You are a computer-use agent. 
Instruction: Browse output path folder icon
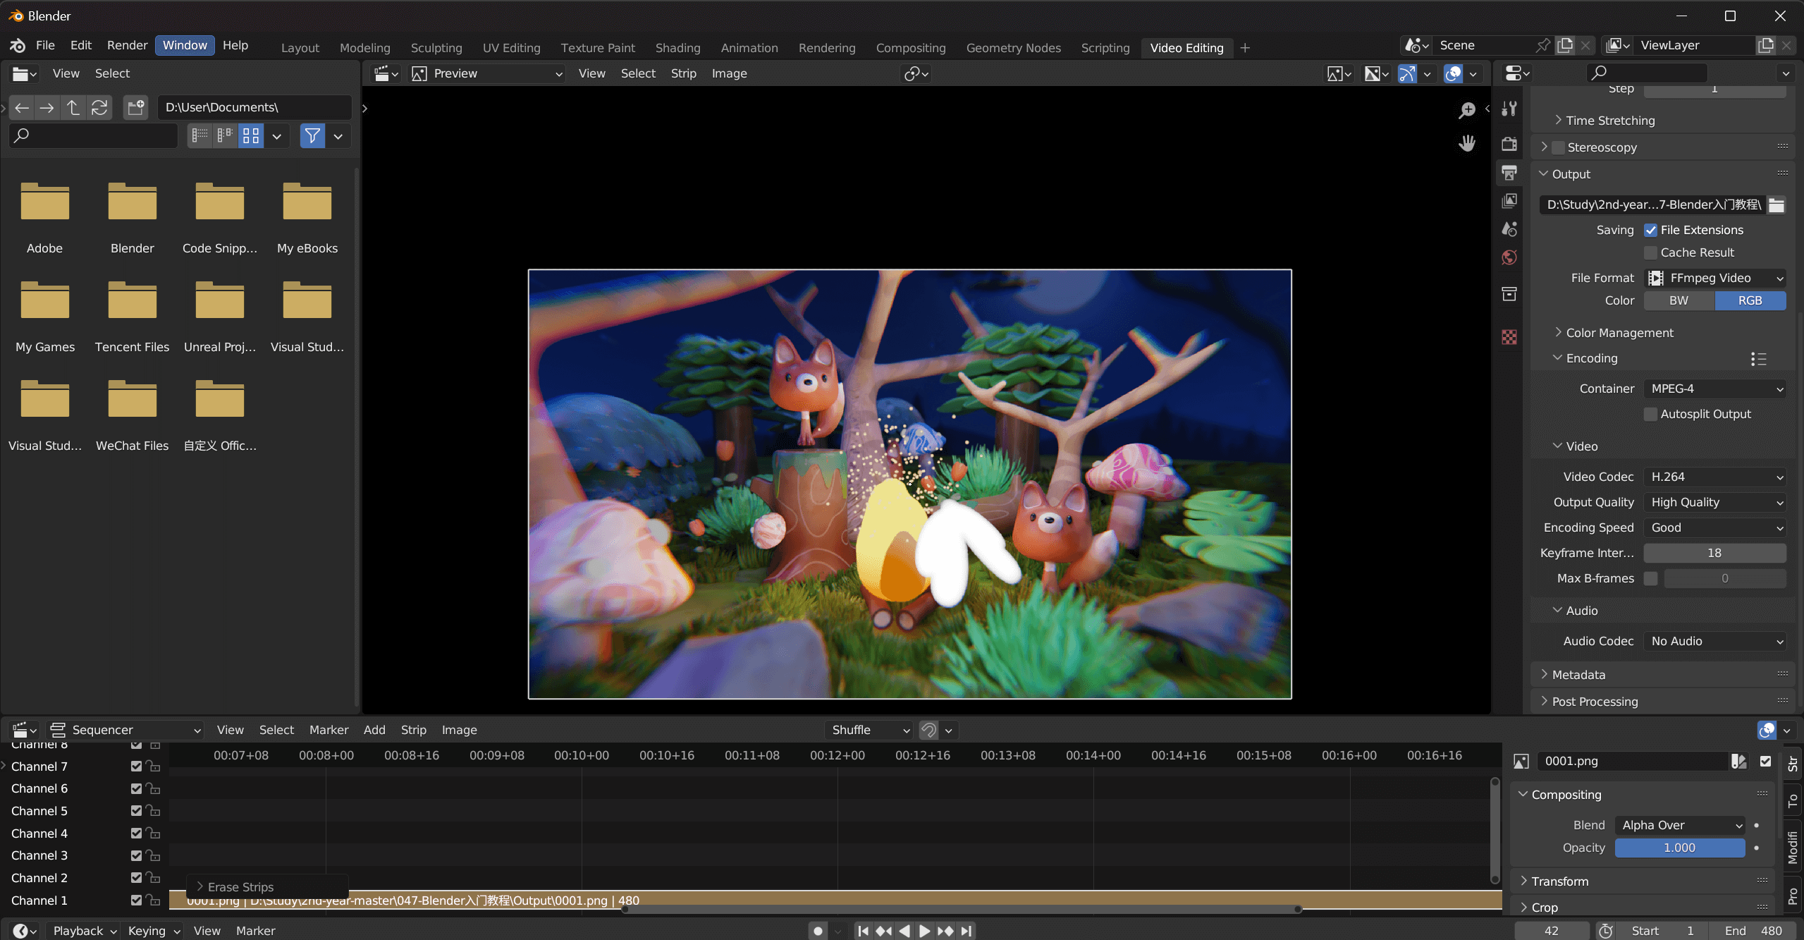coord(1777,205)
